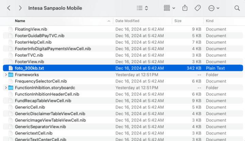Click the FunctionInhibition.storyboardc folder icon
This screenshot has width=245, height=141.
point(11,88)
